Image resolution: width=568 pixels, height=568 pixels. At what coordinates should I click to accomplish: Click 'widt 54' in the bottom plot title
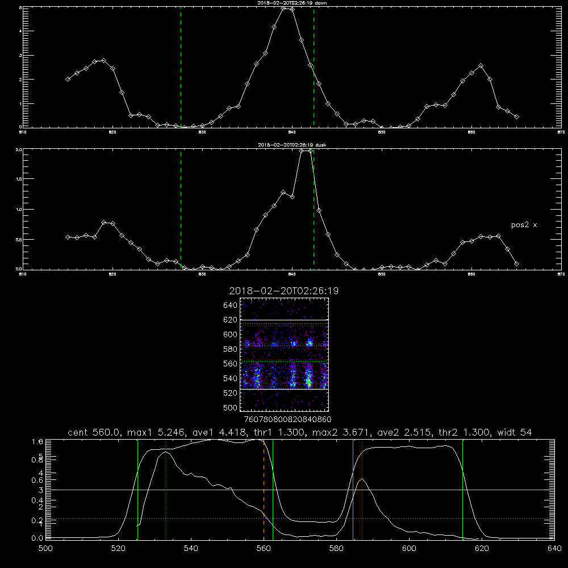515,432
